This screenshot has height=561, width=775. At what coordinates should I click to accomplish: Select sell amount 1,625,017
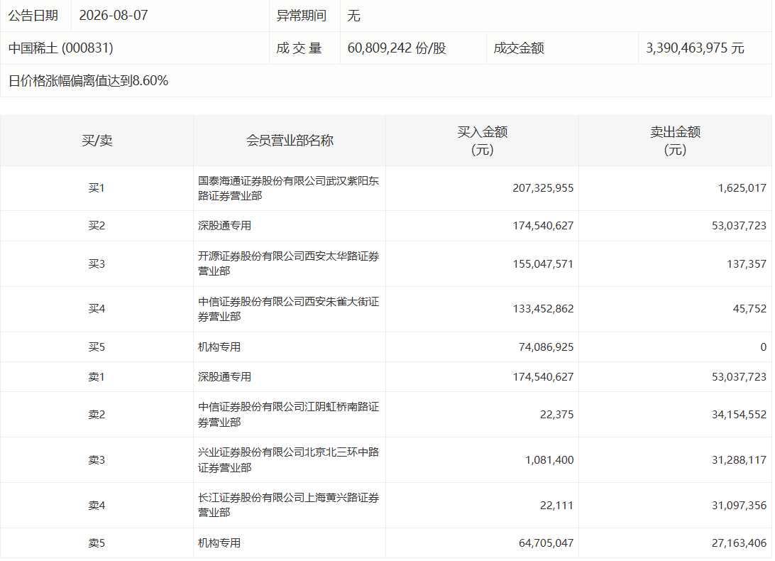click(x=742, y=188)
